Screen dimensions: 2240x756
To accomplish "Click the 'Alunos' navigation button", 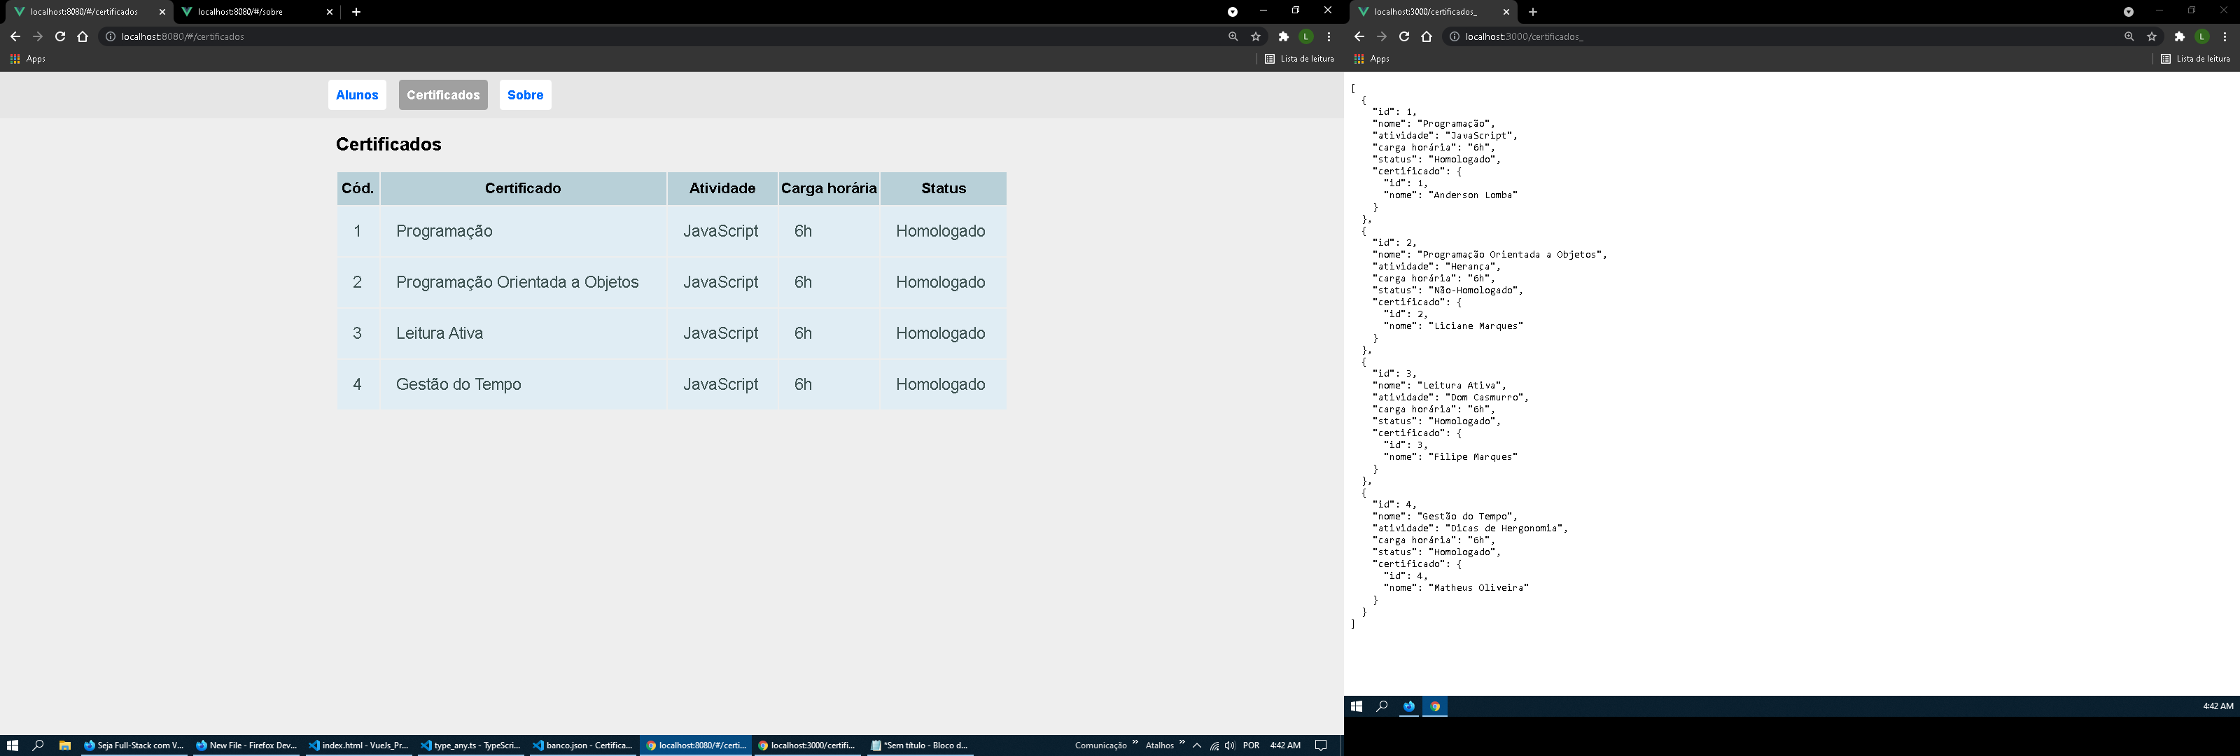I will (x=356, y=94).
